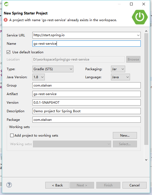This screenshot has height=195, width=152.
Task: Click in the Package field com.stalvan
Action: coord(87,120)
